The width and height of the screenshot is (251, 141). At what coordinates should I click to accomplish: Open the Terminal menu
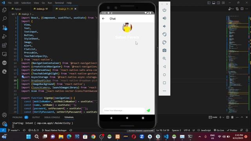pyautogui.click(x=59, y=3)
